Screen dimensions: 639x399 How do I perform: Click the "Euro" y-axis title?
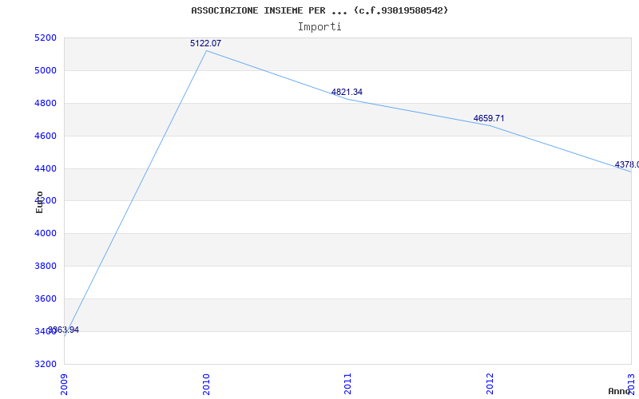point(40,202)
